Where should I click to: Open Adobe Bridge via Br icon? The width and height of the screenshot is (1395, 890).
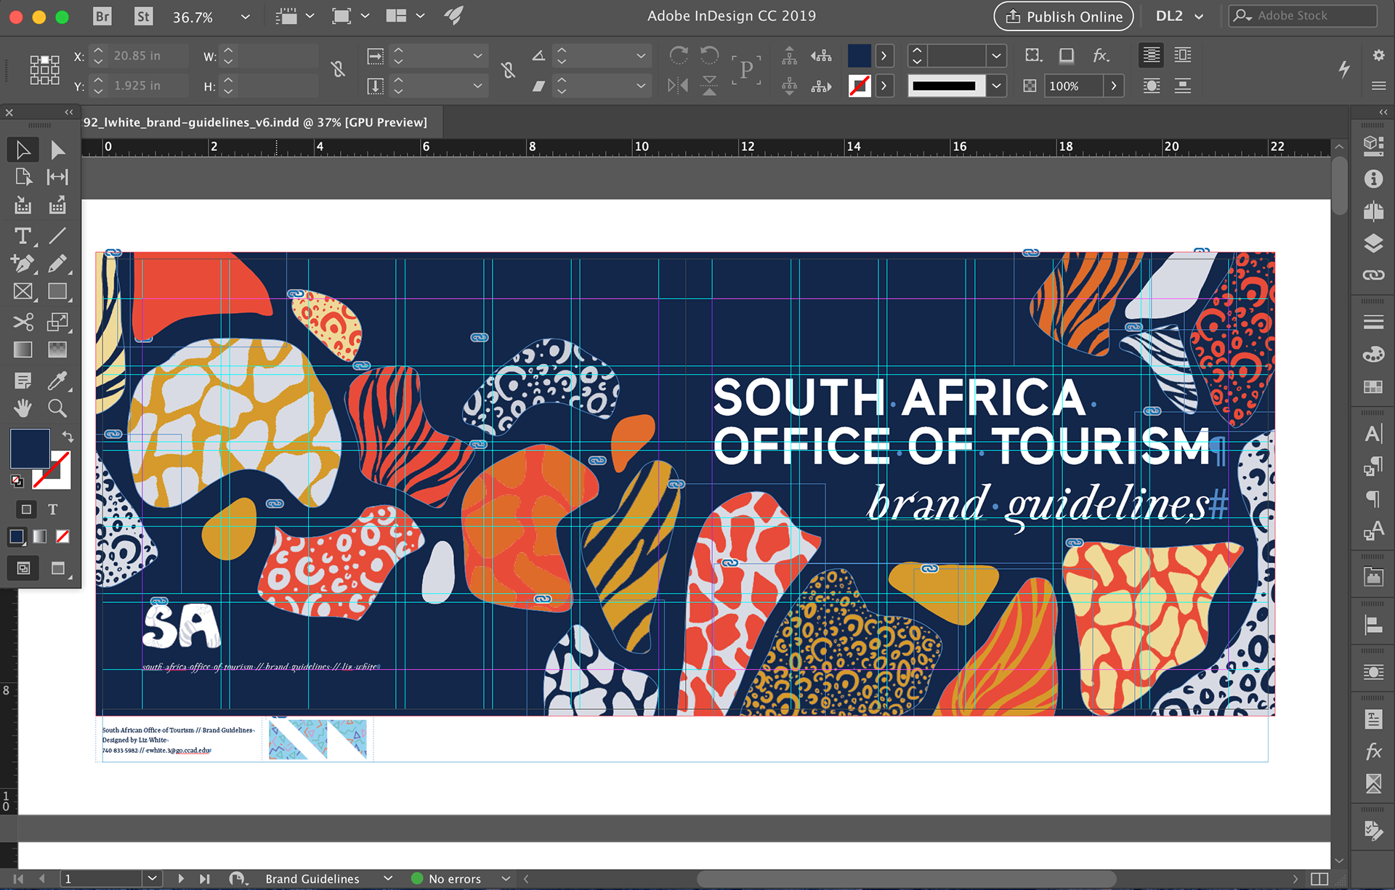click(102, 16)
